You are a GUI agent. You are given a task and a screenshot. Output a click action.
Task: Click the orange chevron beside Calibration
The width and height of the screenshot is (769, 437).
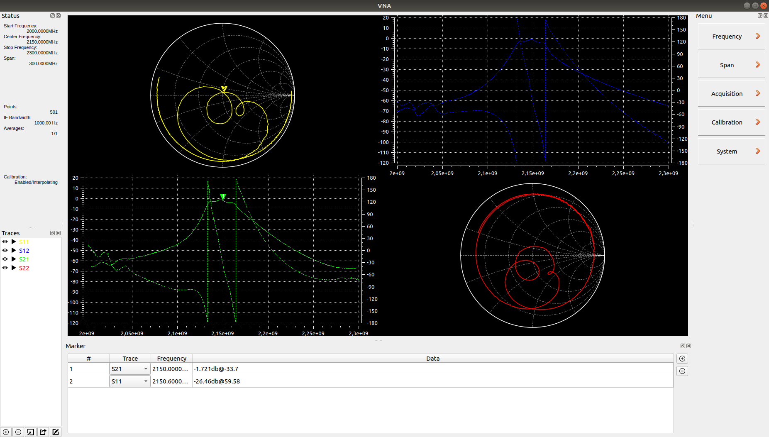[758, 122]
